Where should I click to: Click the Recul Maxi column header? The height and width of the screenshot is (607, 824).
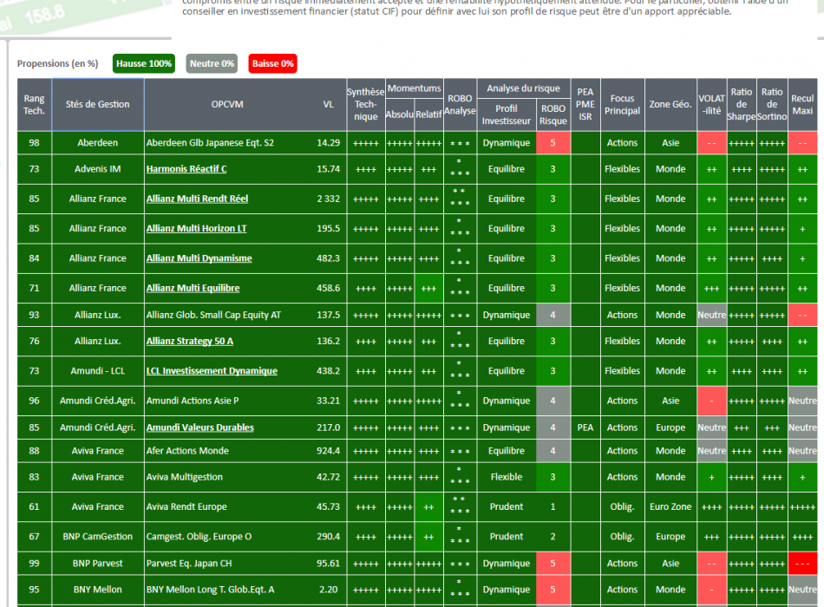[802, 105]
